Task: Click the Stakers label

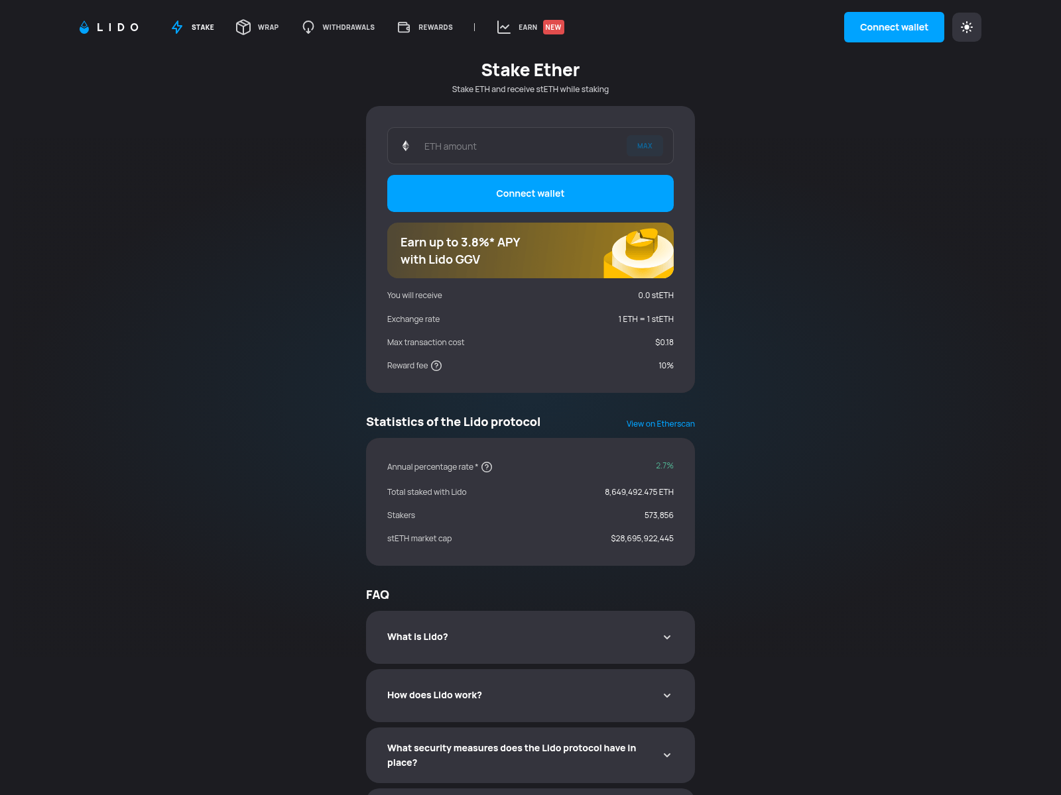Action: 401,515
